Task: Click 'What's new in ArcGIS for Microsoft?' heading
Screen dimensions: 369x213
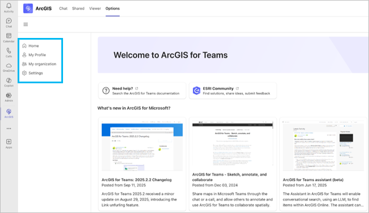Action: pyautogui.click(x=134, y=108)
